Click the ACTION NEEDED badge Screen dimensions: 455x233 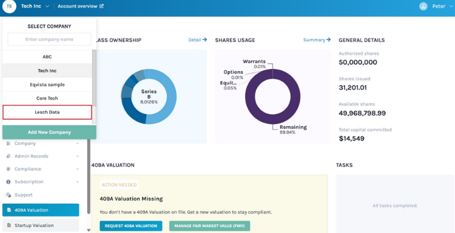point(119,185)
